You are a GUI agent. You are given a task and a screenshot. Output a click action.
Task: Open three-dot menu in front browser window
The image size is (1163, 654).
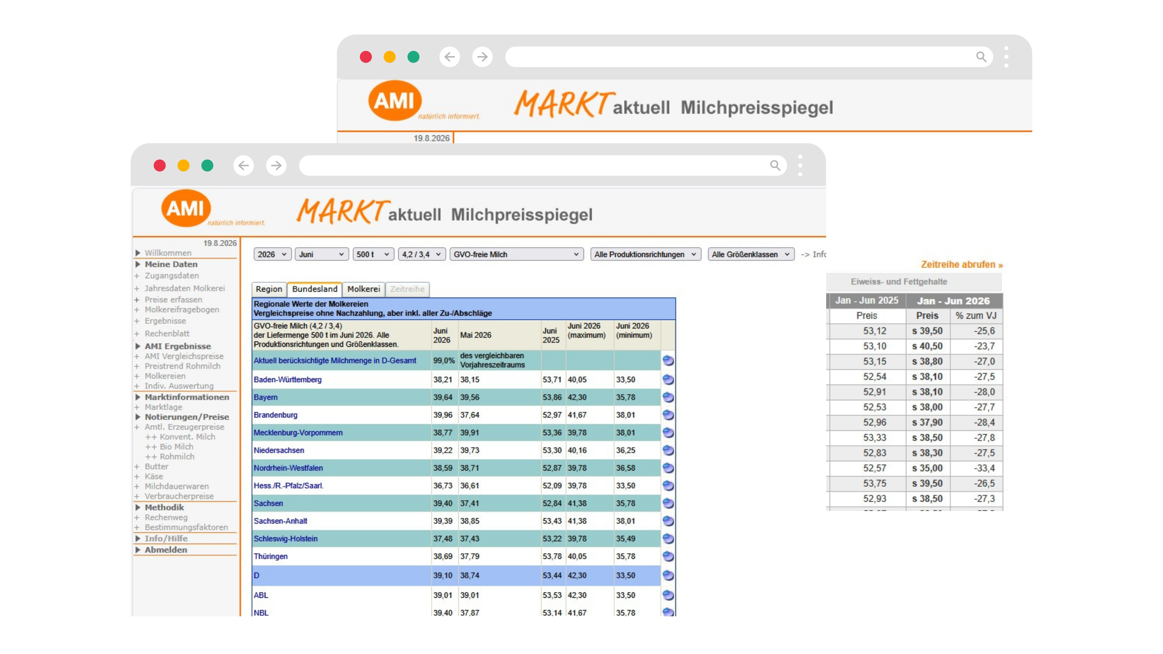click(x=800, y=166)
